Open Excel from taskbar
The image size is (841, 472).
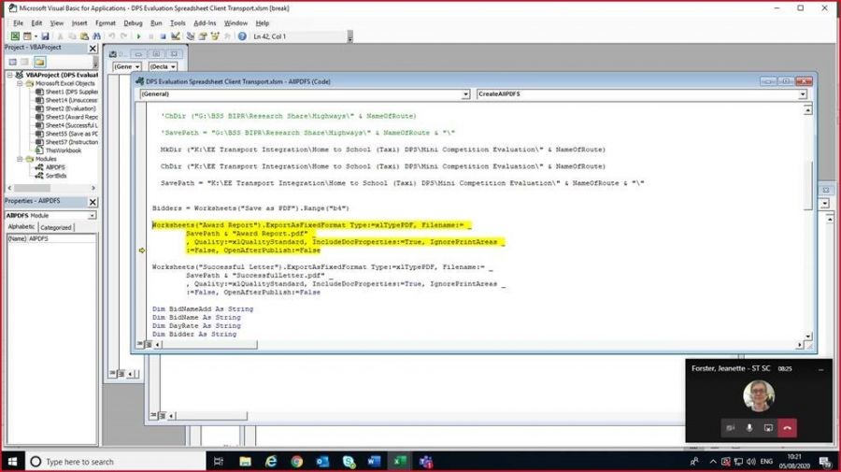point(400,462)
